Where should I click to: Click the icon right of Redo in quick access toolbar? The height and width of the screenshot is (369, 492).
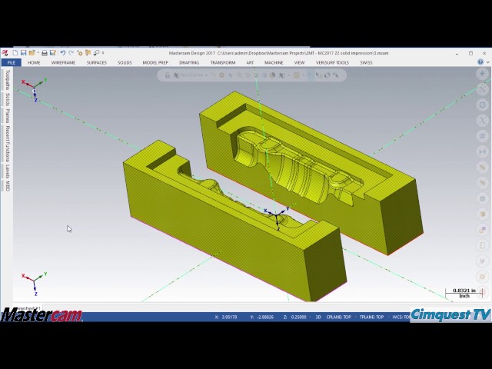pyautogui.click(x=80, y=53)
